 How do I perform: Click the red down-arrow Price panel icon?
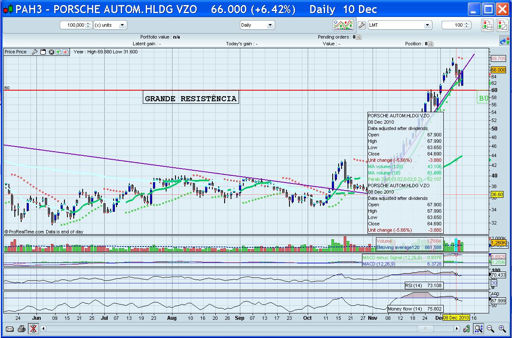pos(65,52)
